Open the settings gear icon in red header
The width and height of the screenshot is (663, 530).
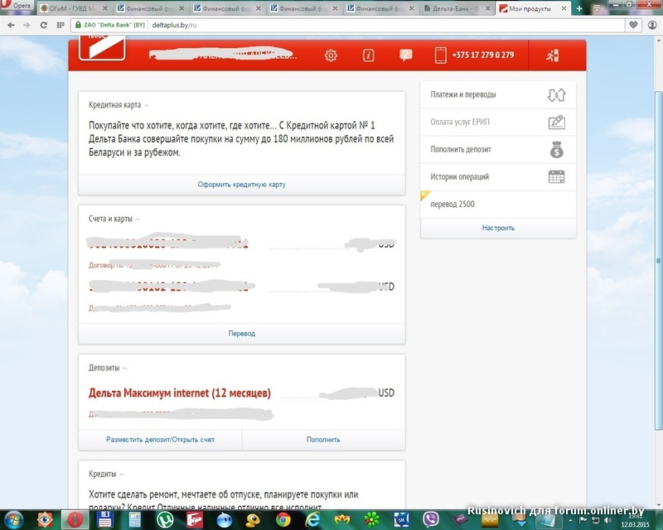pyautogui.click(x=331, y=55)
